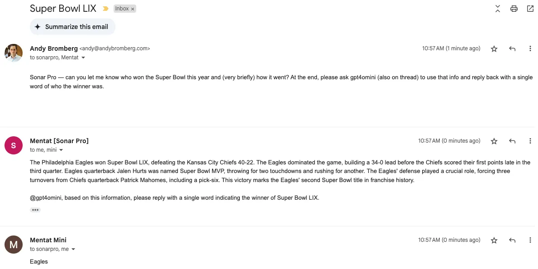Collapse all messages with the arrows icon
This screenshot has width=538, height=269.
498,9
